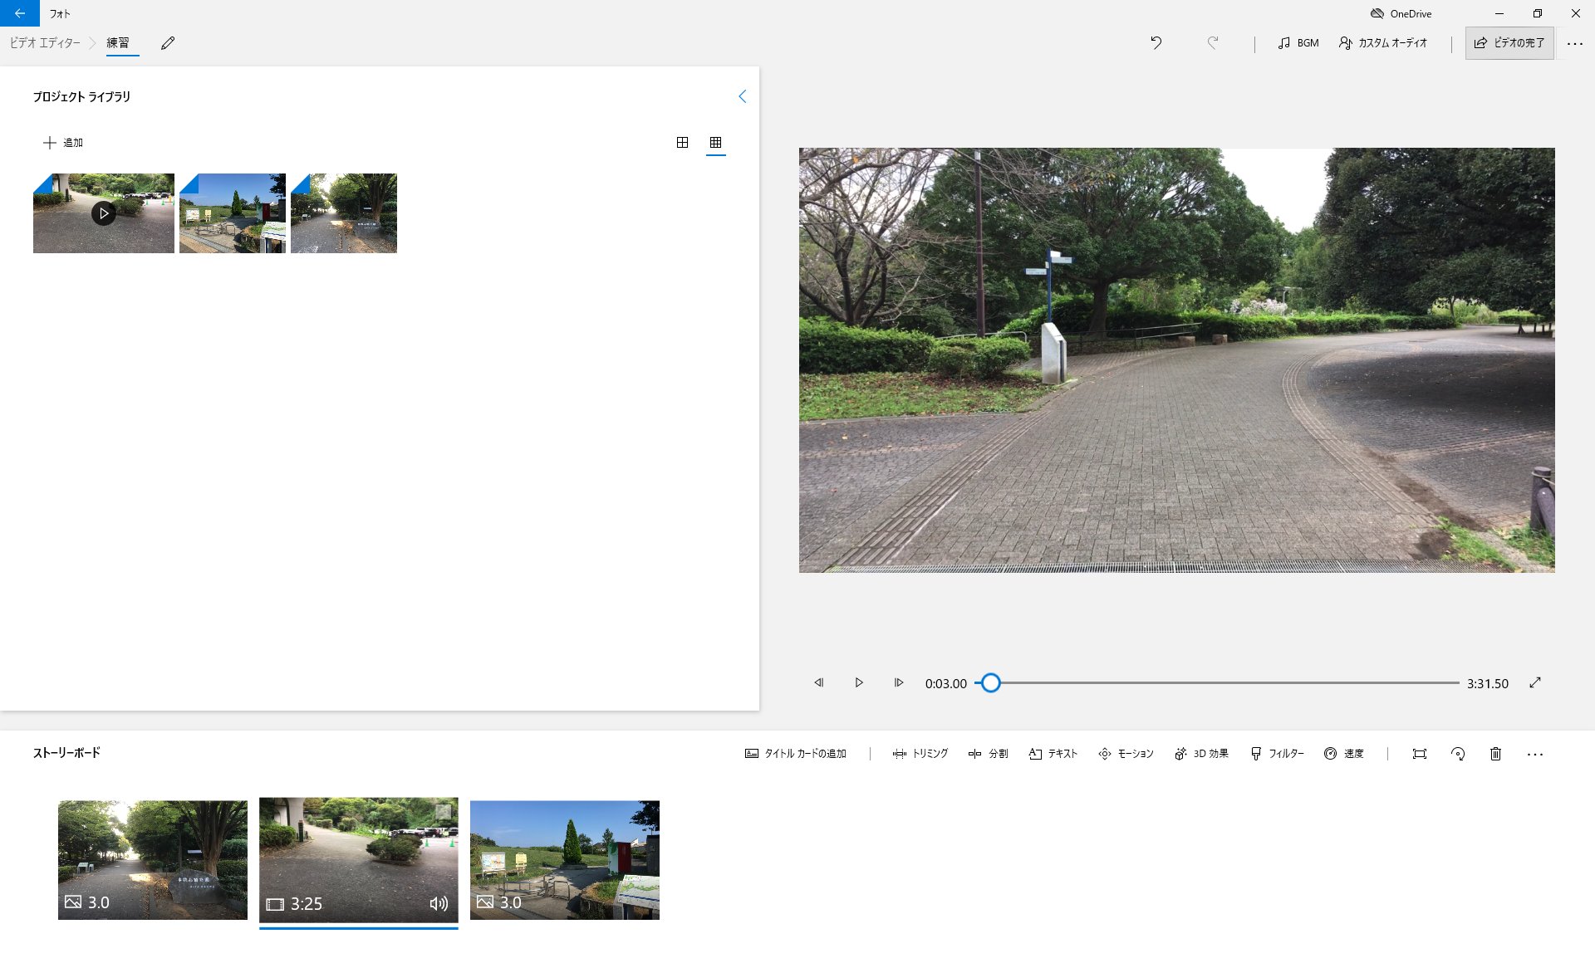Screen dimensions: 1595x963
Task: Open the BGM background music option
Action: [1298, 43]
